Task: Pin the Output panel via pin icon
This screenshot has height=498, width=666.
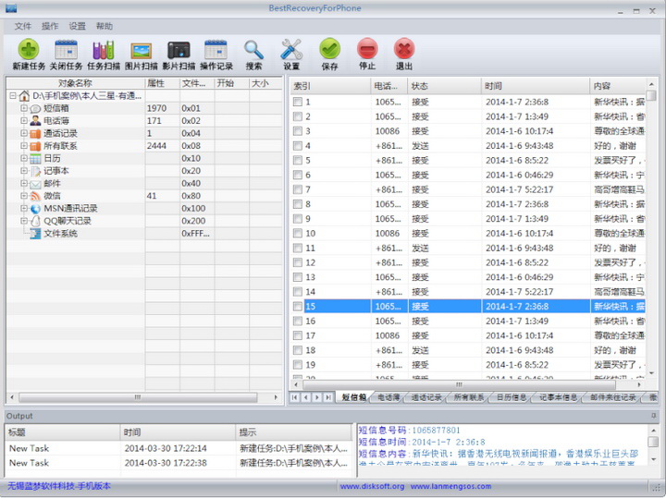Action: click(654, 416)
